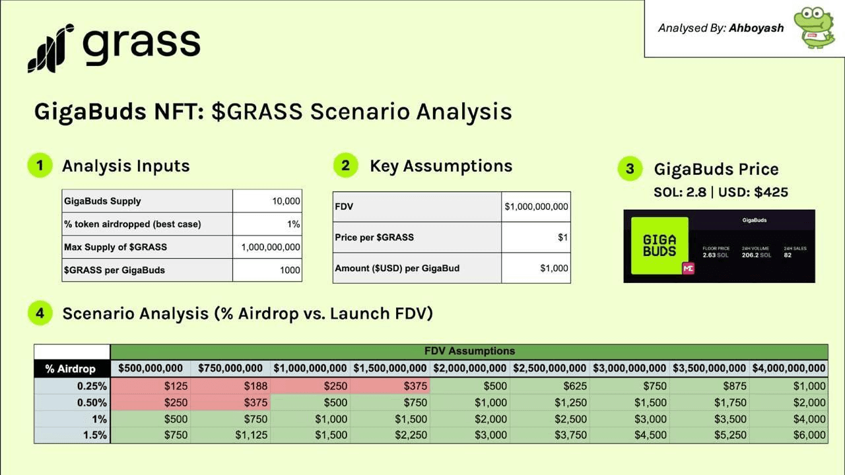Screen dimensions: 845x475
Task: Click the 'grass' wordmark text
Action: 142,45
